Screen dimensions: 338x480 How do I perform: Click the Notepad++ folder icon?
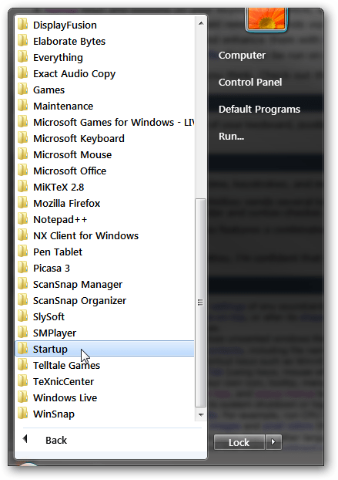23,219
